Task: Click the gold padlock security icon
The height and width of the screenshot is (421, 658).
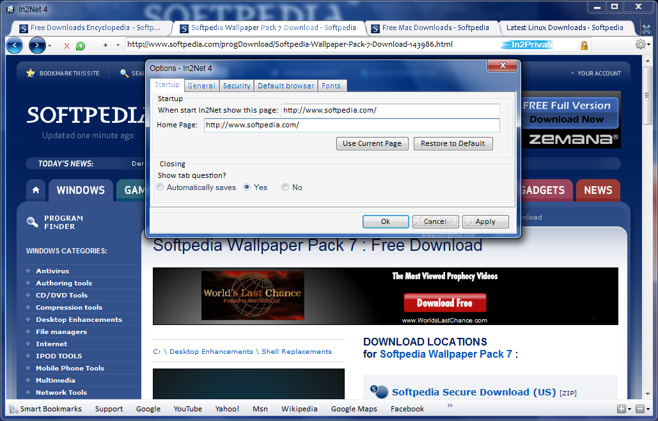Action: click(x=584, y=45)
